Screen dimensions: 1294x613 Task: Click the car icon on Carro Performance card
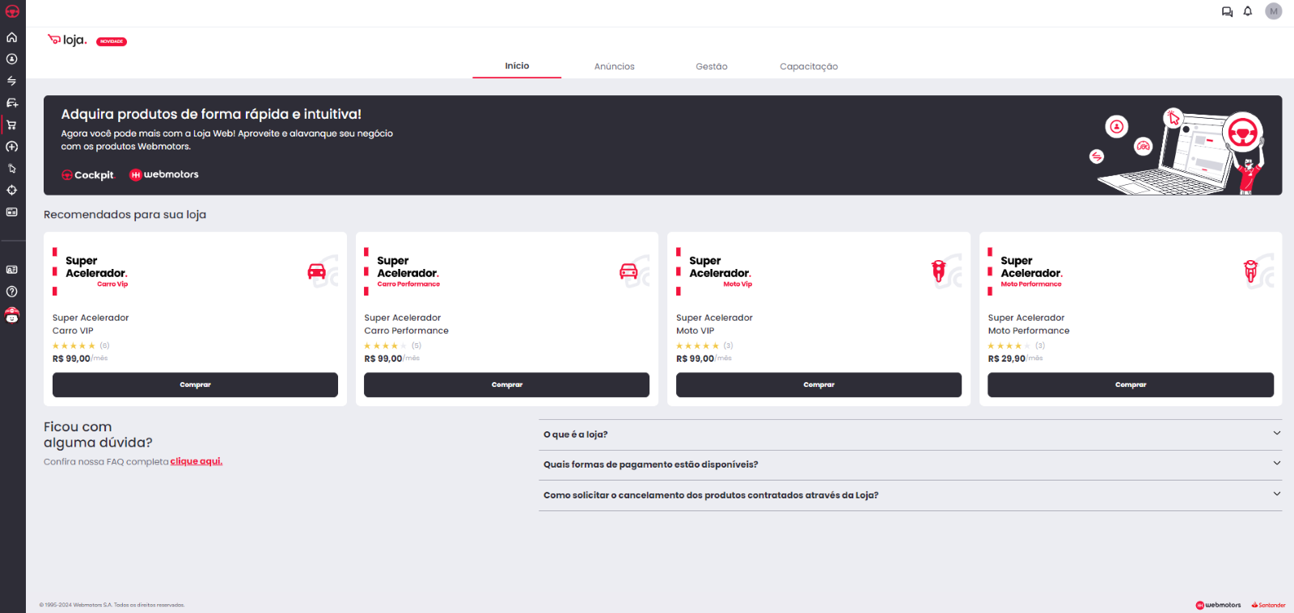coord(628,271)
